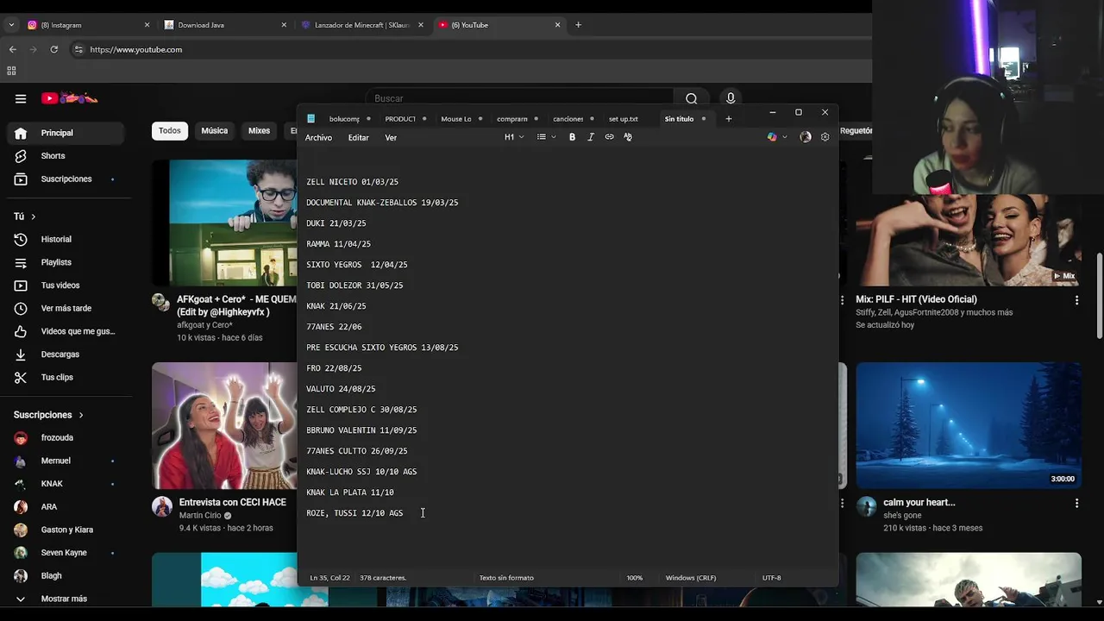Open the Editar menu in Notepad
This screenshot has width=1104, height=621.
tap(358, 138)
